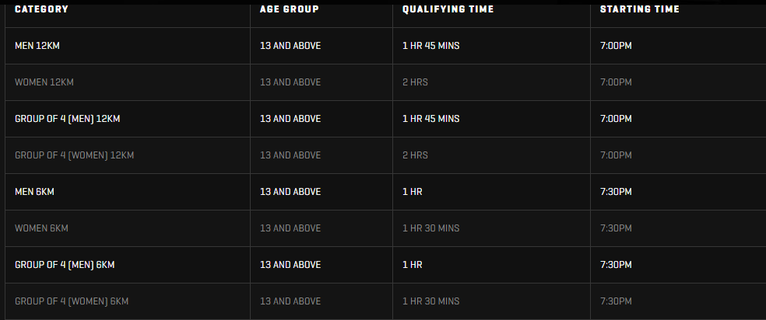Viewport: 766px width, 320px height.
Task: Click the STARTING TIME column header
Action: (639, 9)
